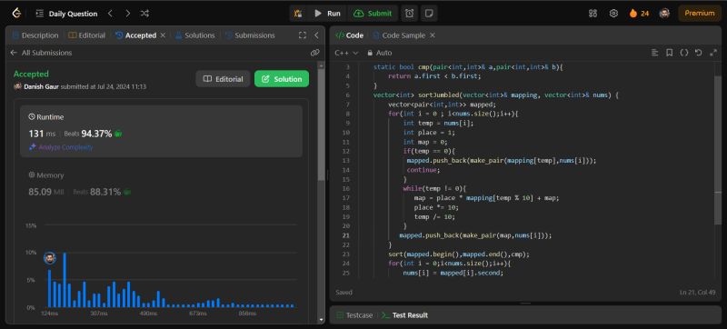
Task: Click the bookmark icon in editor toolbar
Action: (x=670, y=53)
